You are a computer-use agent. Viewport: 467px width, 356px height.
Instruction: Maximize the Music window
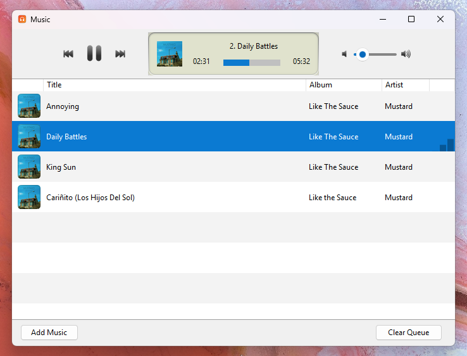coord(411,20)
